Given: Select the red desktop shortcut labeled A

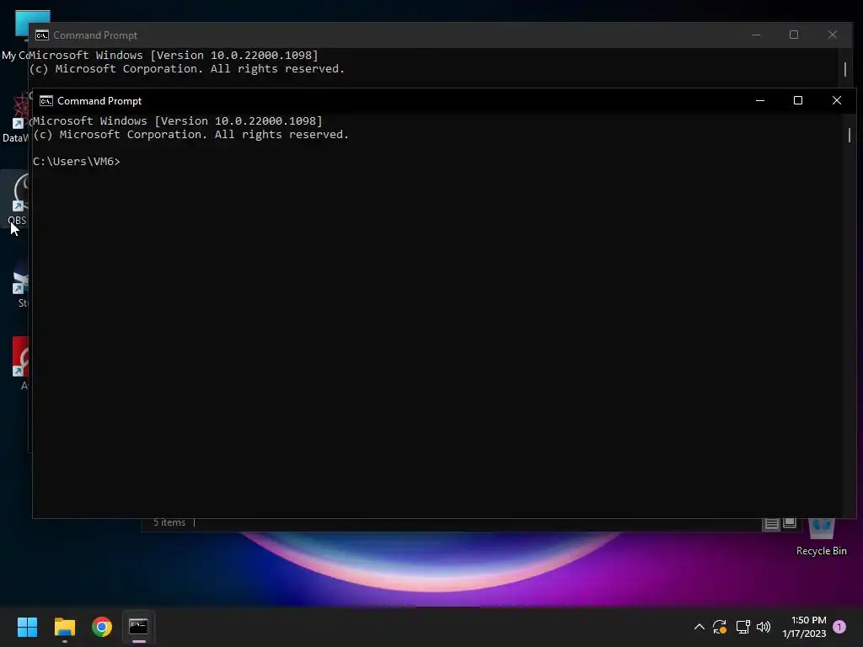Looking at the screenshot, I should coord(21,363).
